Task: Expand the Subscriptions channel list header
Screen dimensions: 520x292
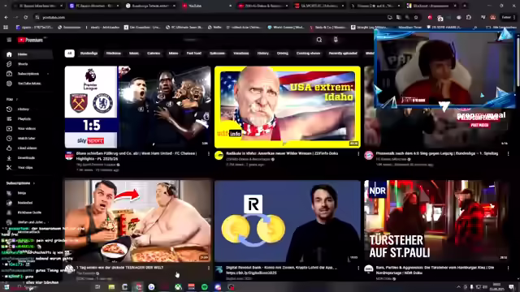Action: (x=20, y=183)
